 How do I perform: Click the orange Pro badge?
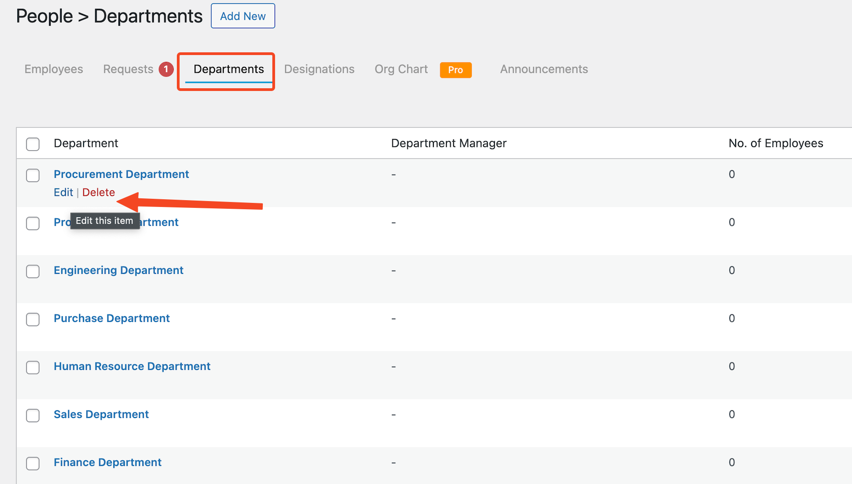[456, 70]
